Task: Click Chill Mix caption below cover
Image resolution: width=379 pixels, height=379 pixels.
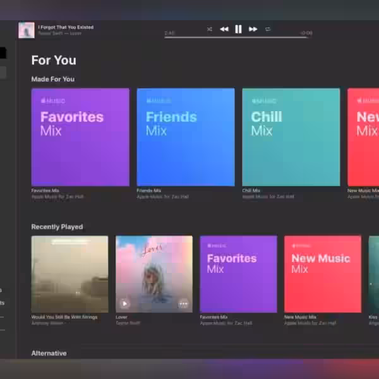Action: tap(251, 191)
